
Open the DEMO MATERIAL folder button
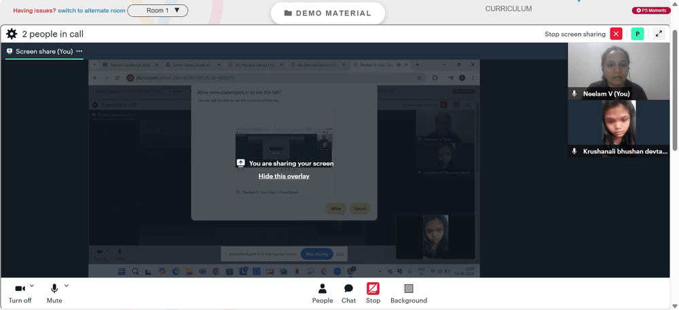click(x=328, y=14)
